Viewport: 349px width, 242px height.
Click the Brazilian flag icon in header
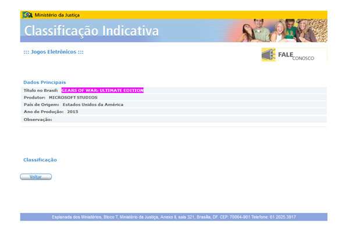click(x=27, y=15)
